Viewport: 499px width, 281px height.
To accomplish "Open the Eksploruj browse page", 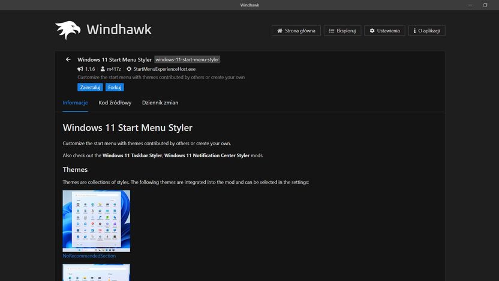I will pyautogui.click(x=342, y=31).
